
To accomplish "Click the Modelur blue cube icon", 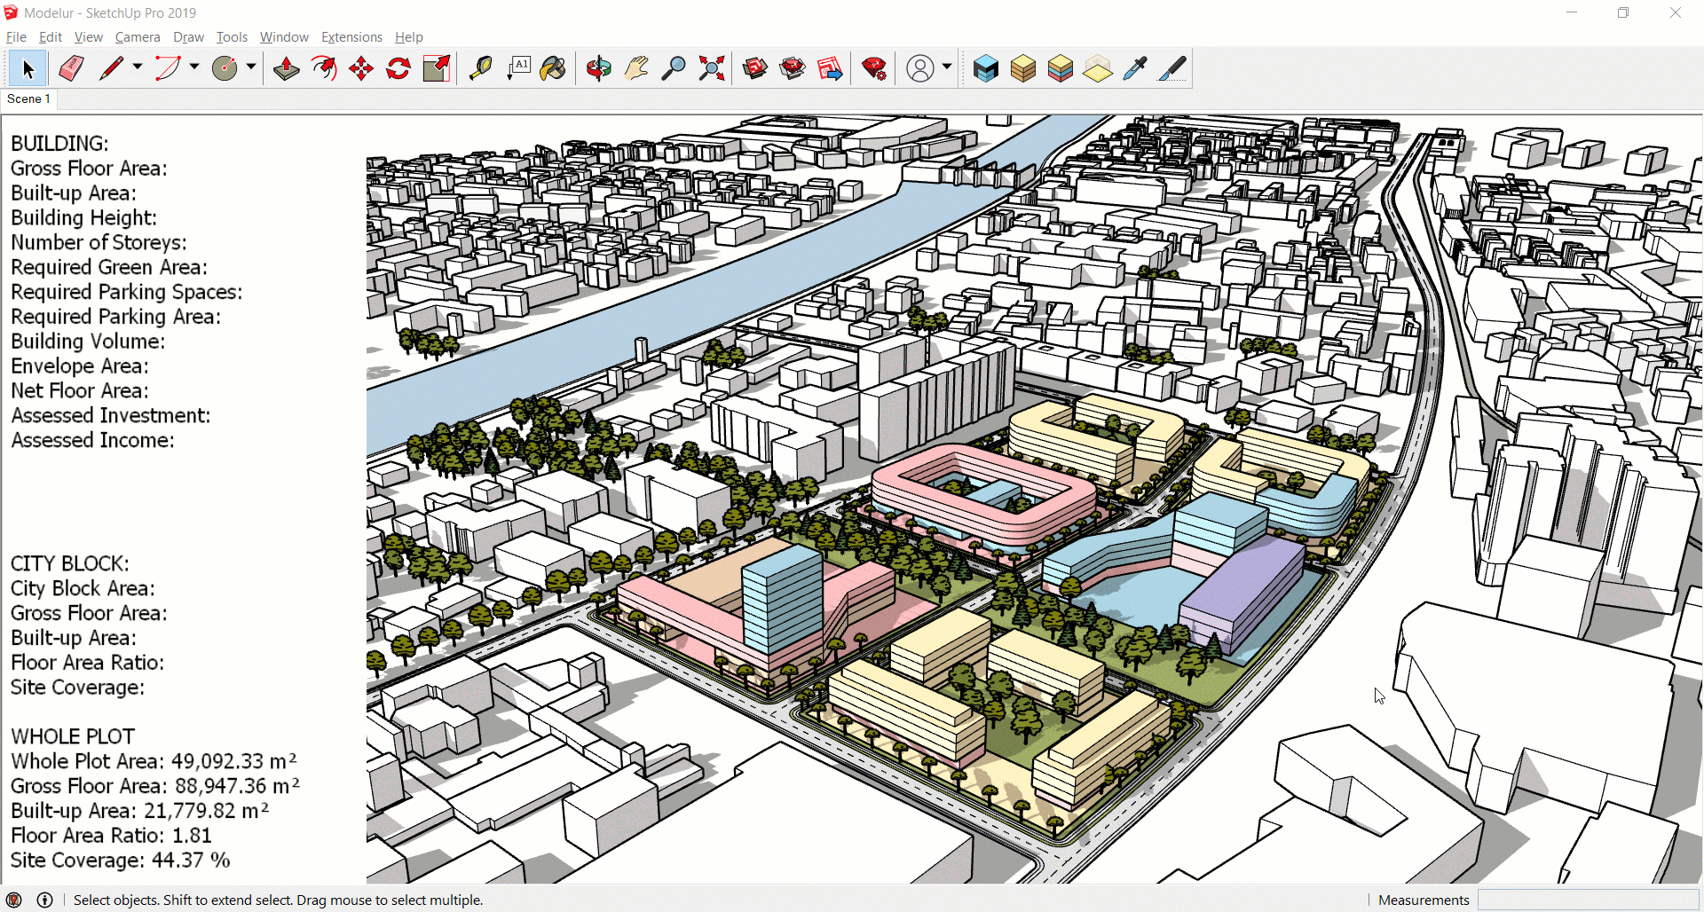I will point(985,68).
